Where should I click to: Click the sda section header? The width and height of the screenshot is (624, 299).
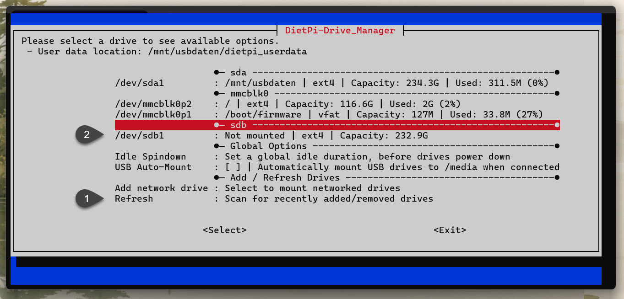click(386, 72)
